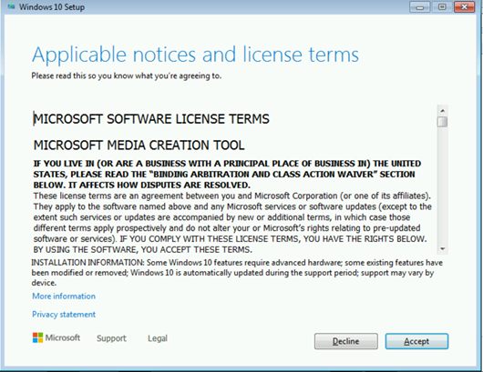The image size is (483, 372).
Task: Maximize the Windows 10 Setup window
Action: point(442,6)
